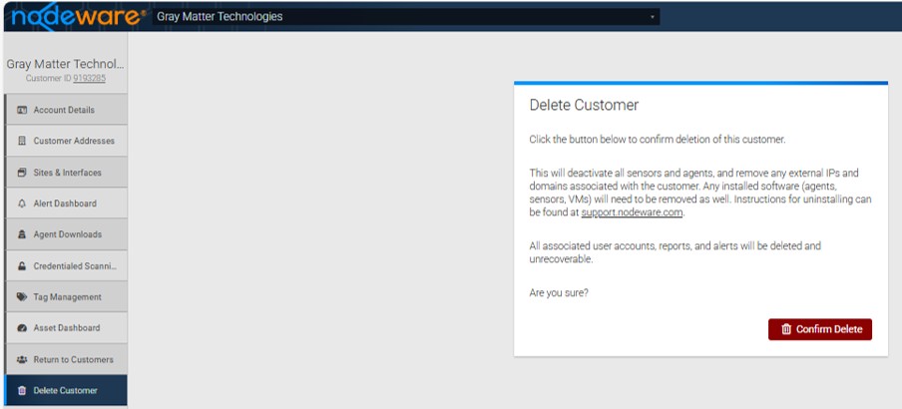Click the Customer ID 9193285 link
Image resolution: width=902 pixels, height=409 pixels.
89,78
